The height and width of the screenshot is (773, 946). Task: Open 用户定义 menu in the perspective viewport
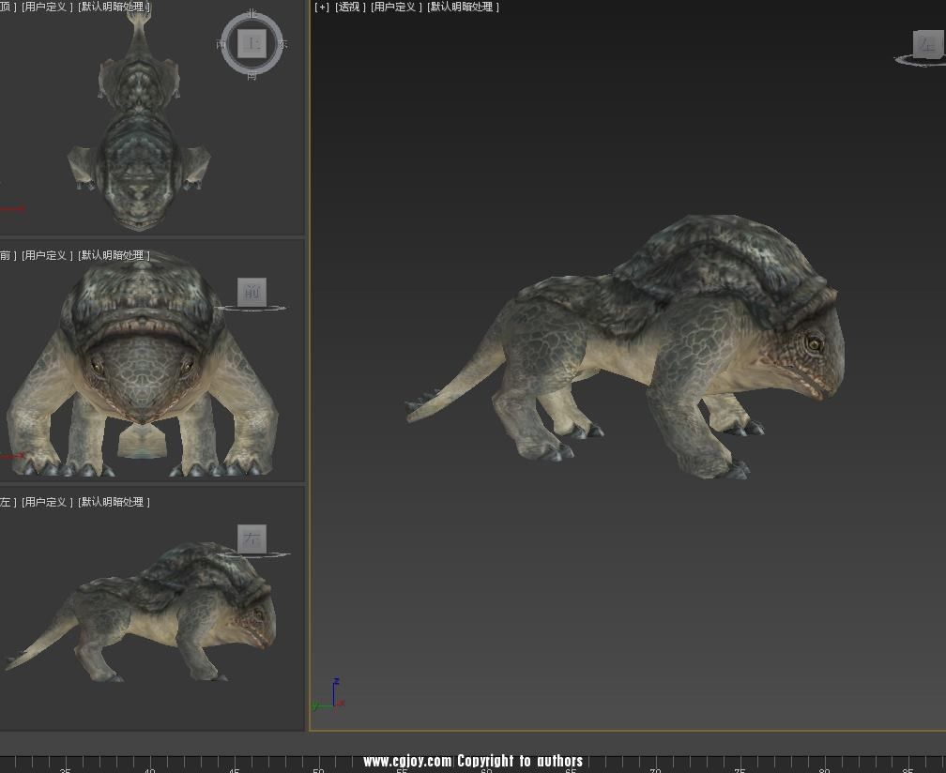(396, 8)
